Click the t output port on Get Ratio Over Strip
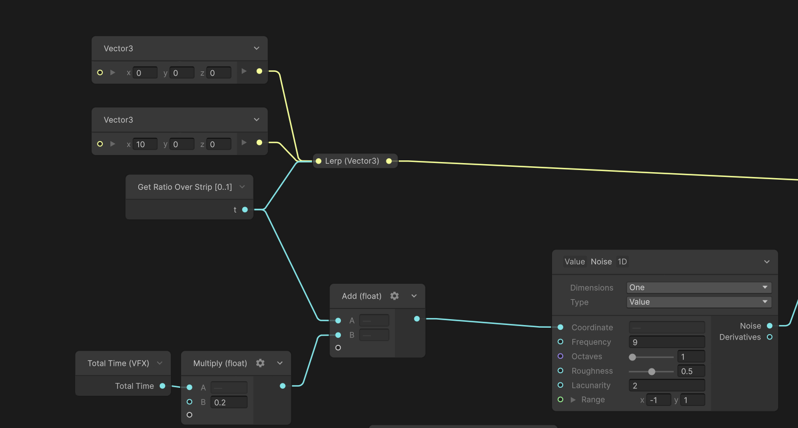This screenshot has width=798, height=428. coord(245,210)
